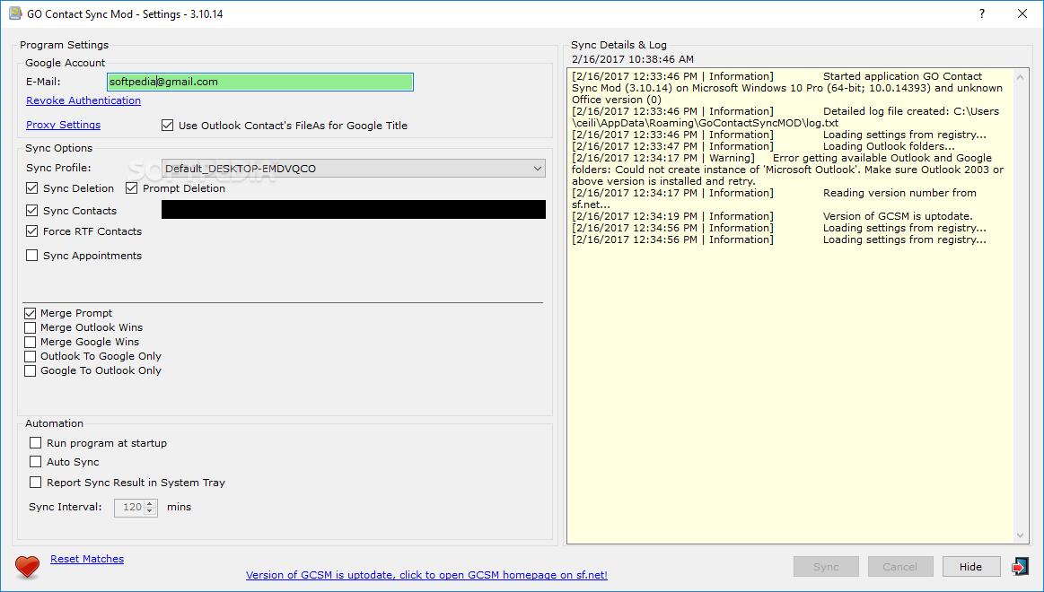
Task: Toggle Use Outlook Contact's FileAs for Google Title
Action: 168,125
